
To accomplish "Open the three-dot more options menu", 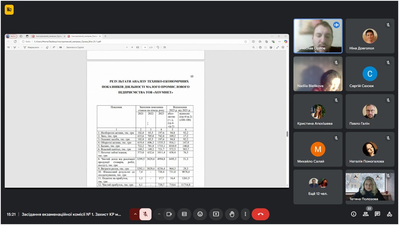I will point(245,214).
